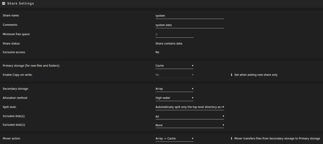Click the Included disk(s): label
This screenshot has height=144, width=323.
[14, 116]
